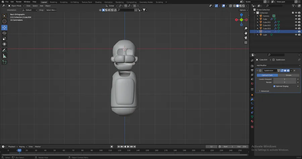Disable Cube.002 in renders camera icon
Screen dimensions: 302x159
coord(299,25)
